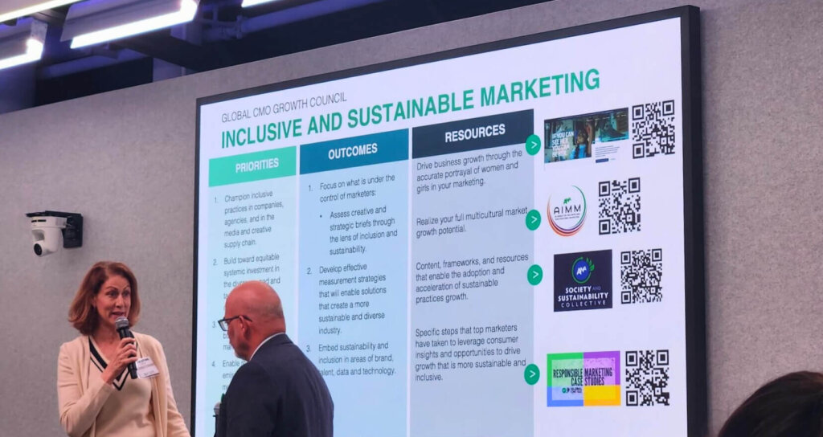Screen dimensions: 823x437
Task: Click the green arrow beside 'Drive business growth'
Action: pyautogui.click(x=533, y=145)
